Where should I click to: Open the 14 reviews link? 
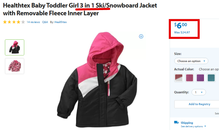click(x=33, y=22)
